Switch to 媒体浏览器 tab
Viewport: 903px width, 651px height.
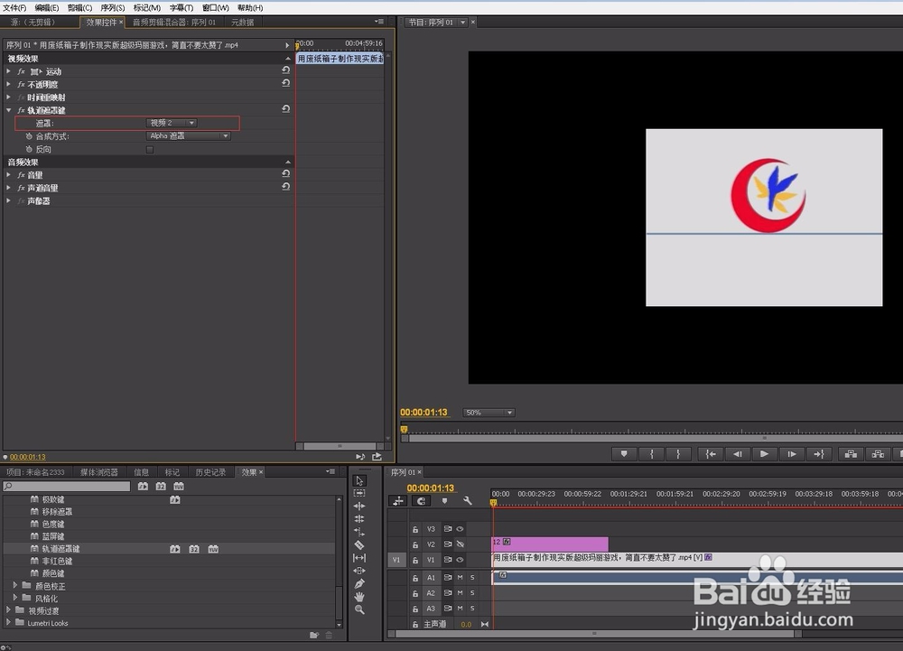(99, 472)
